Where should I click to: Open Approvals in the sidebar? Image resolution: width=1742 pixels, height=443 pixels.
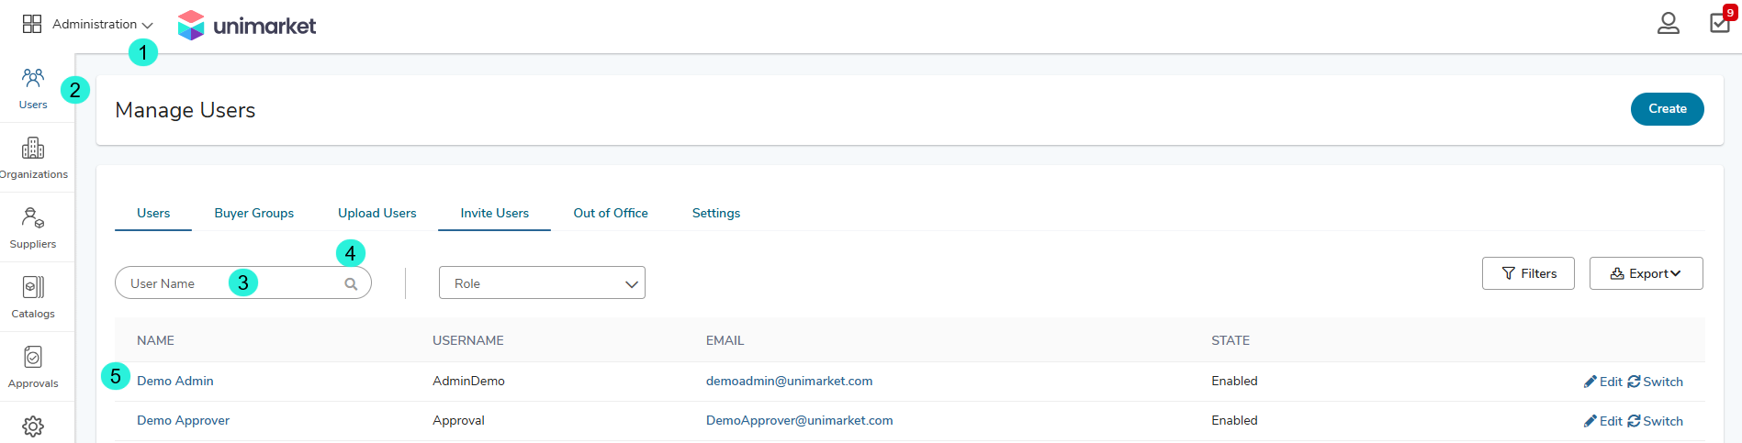coord(33,368)
